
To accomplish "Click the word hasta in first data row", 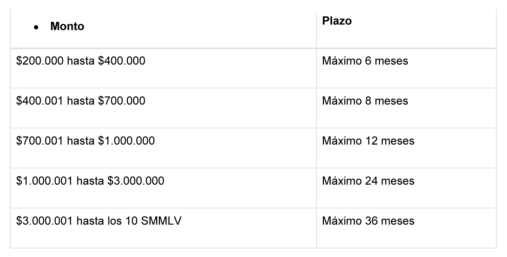I will pyautogui.click(x=81, y=61).
